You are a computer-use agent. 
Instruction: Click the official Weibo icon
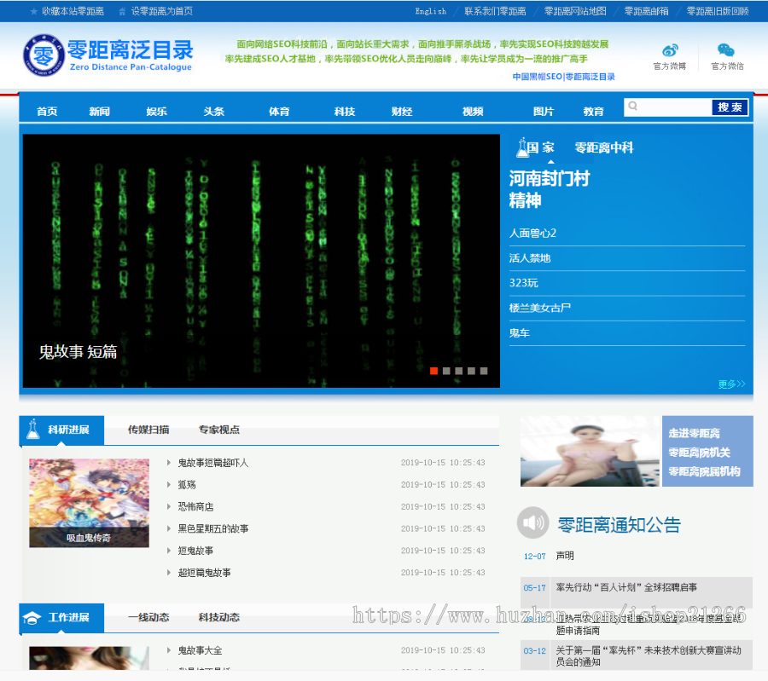[x=670, y=50]
